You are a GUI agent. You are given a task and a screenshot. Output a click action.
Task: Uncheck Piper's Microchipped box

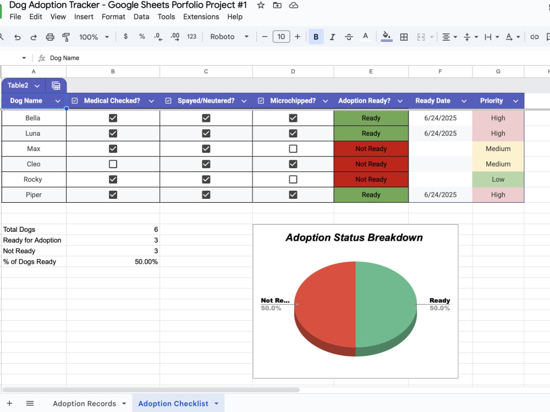[293, 195]
